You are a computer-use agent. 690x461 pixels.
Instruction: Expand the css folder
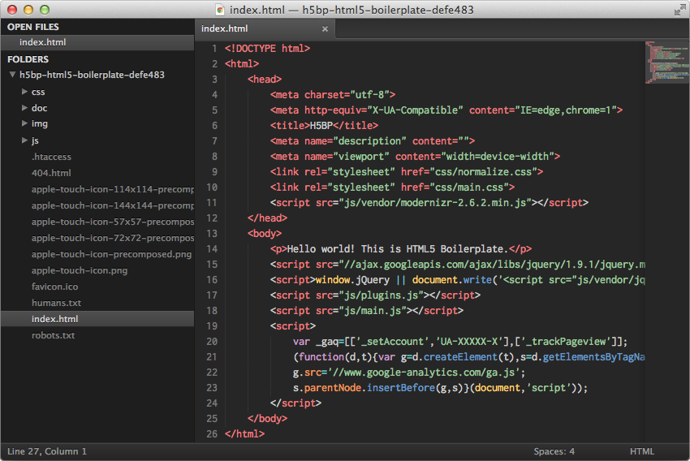pos(24,92)
